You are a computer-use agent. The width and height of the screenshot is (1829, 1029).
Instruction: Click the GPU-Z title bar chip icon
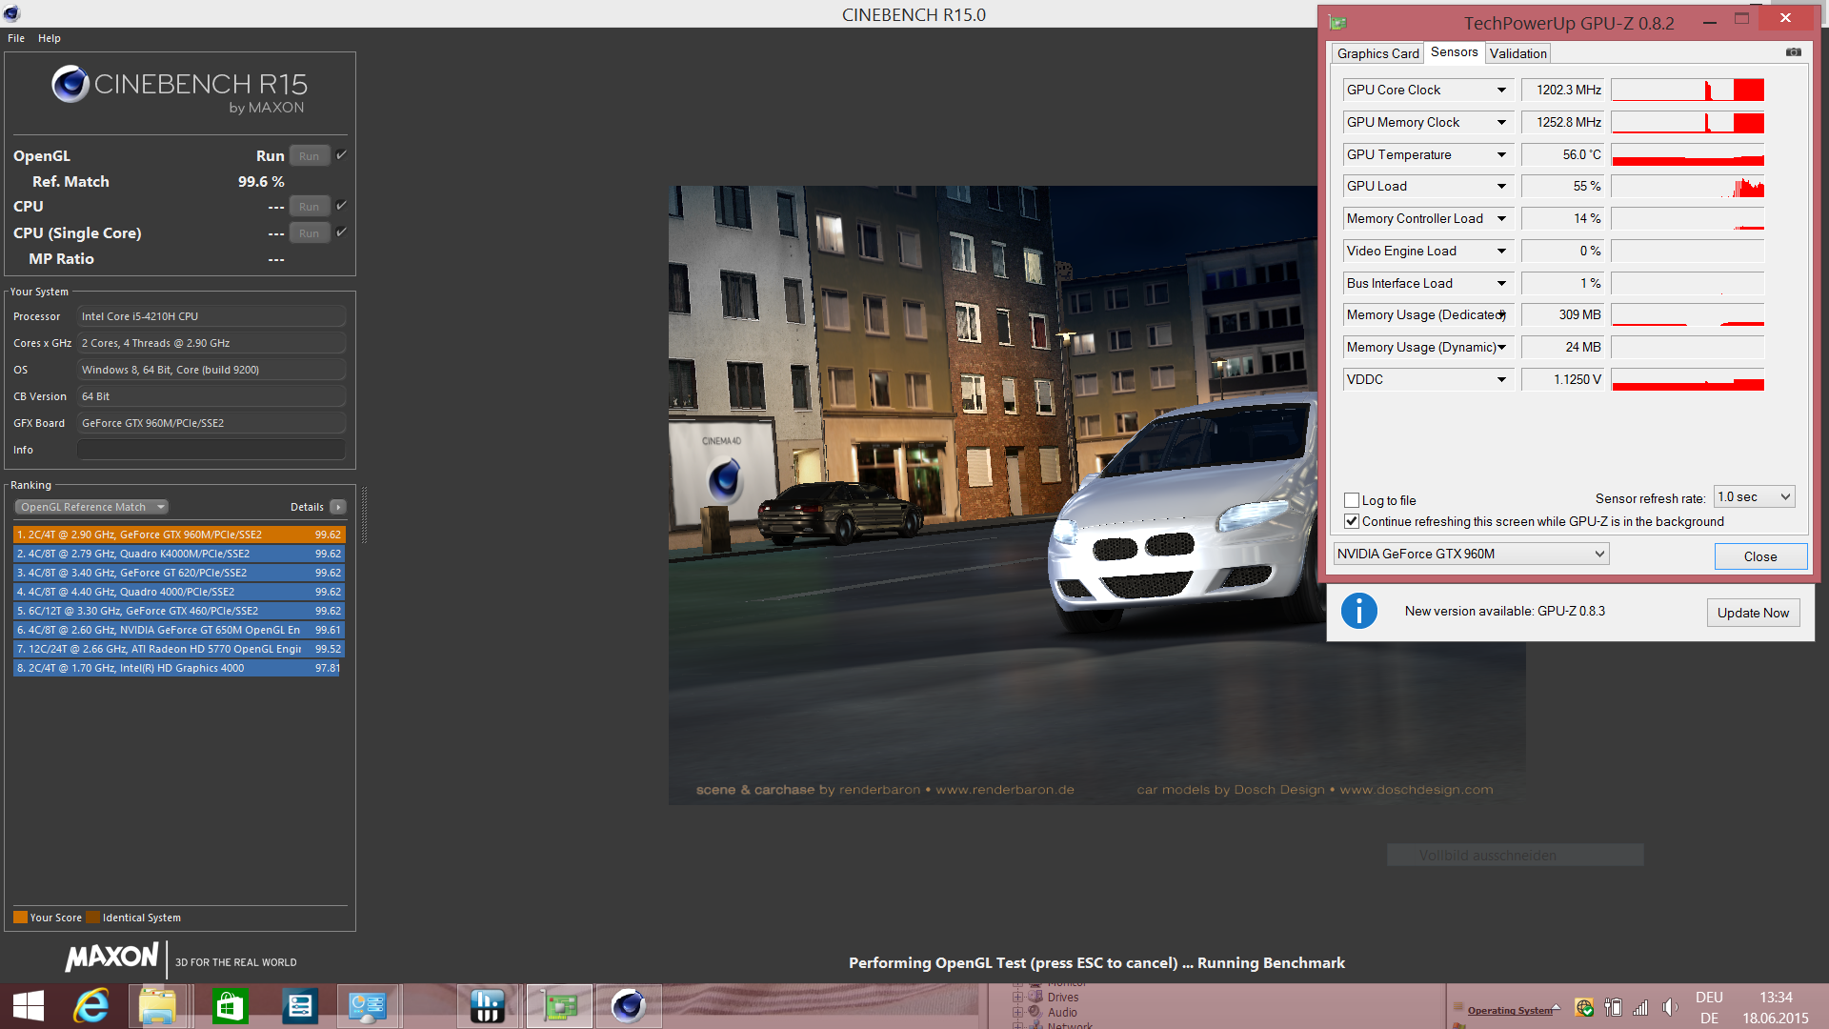click(1338, 23)
